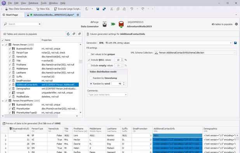Close the AdventureWorks dgen tab
This screenshot has width=240, height=153.
tap(78, 15)
